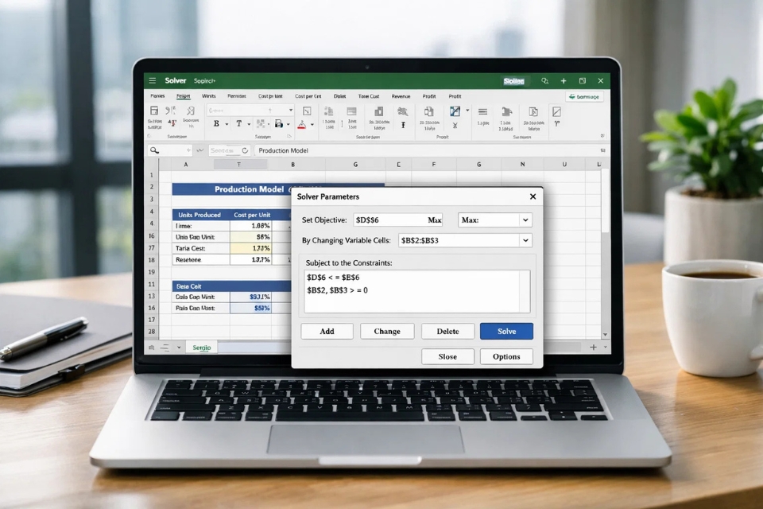Image resolution: width=763 pixels, height=509 pixels.
Task: Switch to the Revenue ribbon tab
Action: pos(401,95)
